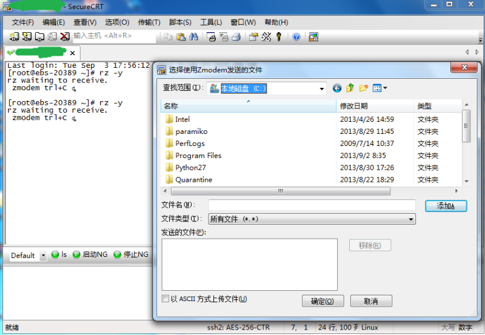Open the 帮助(H) menu
Screen dimensions: 485x335
[276, 22]
